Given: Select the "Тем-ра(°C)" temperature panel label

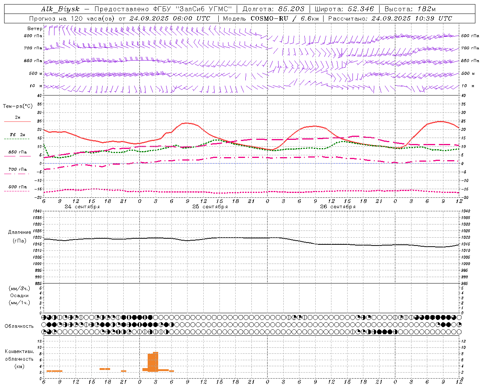Looking at the screenshot, I should coord(18,106).
